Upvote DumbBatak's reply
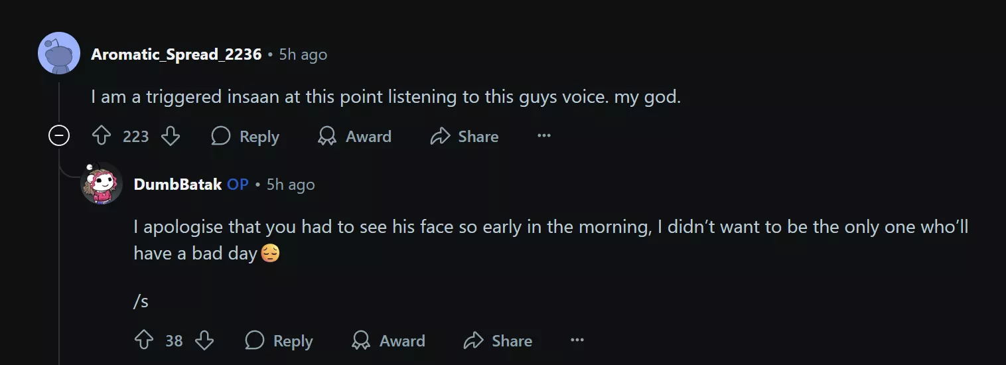The width and height of the screenshot is (1006, 365). click(x=143, y=341)
